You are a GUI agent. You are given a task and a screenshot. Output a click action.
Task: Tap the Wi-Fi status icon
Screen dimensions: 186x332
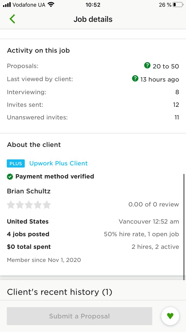51,5
